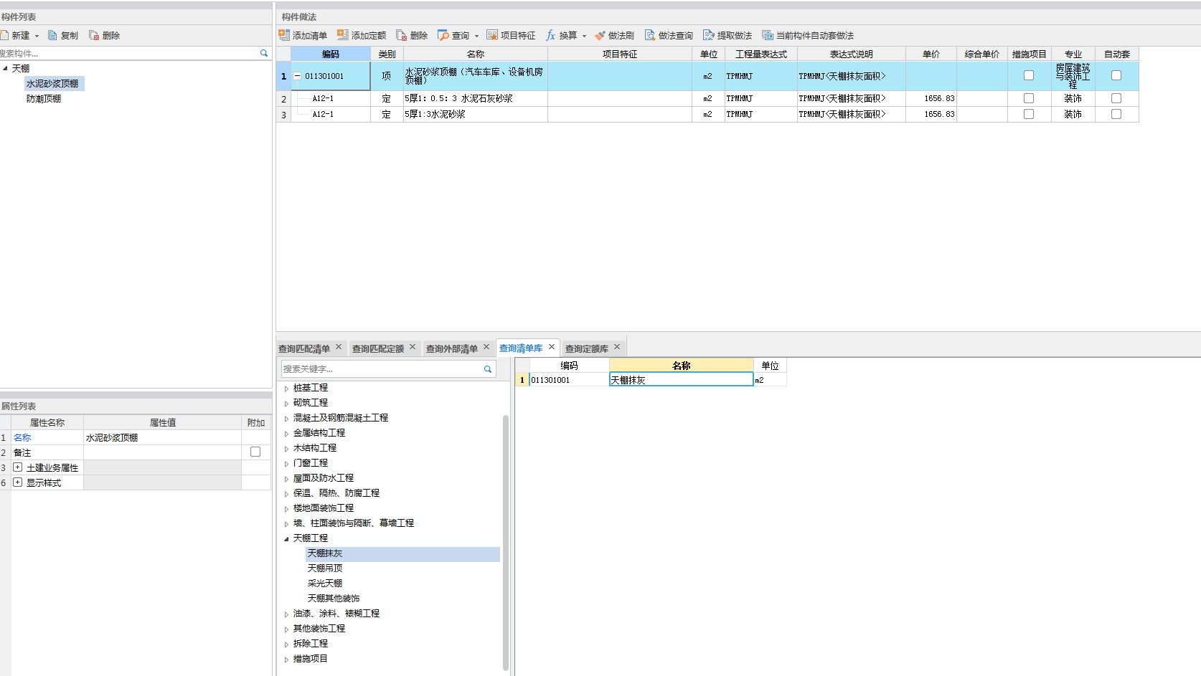Image resolution: width=1201 pixels, height=676 pixels.
Task: Click code cell A12-1 in row 2
Action: (x=331, y=98)
